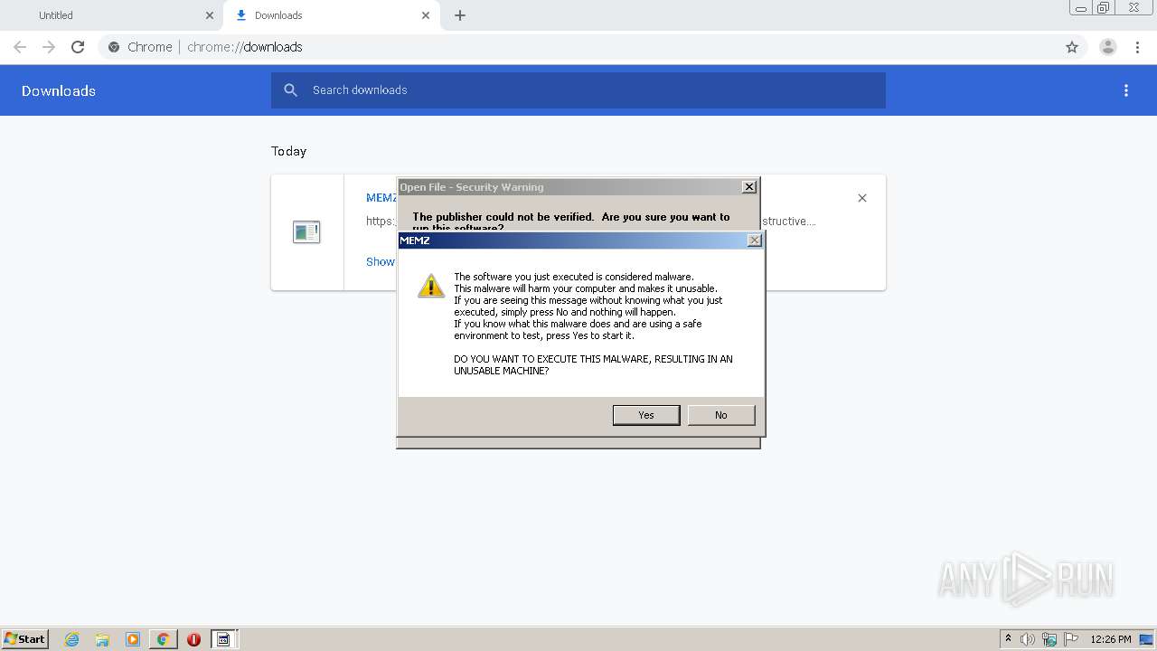
Task: Open Windows Media Player from the taskbar
Action: (133, 639)
